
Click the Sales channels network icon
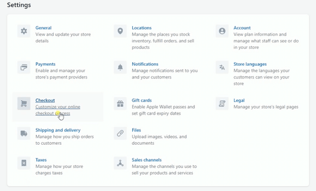click(120, 163)
